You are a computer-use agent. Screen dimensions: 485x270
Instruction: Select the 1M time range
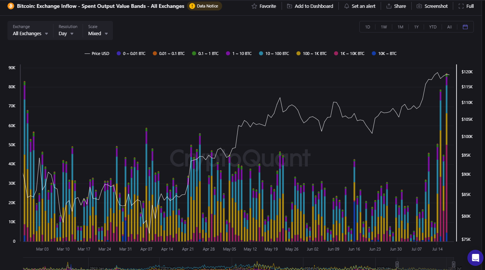pos(400,27)
